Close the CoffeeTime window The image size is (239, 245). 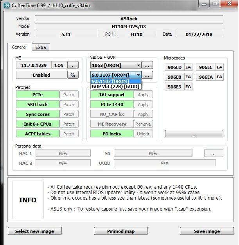[x=229, y=4]
